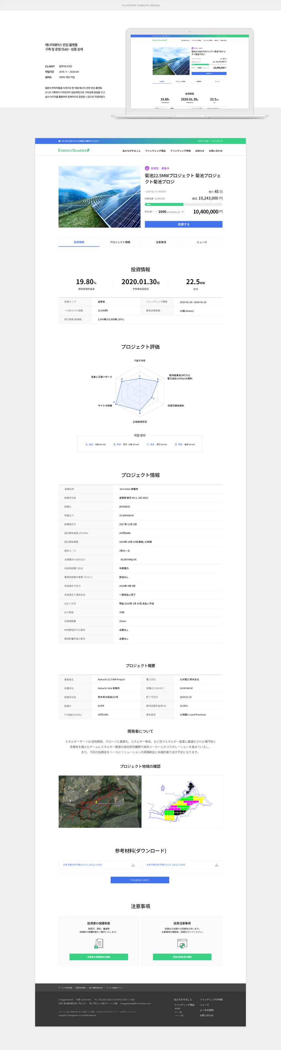This screenshot has width=281, height=1050.
Task: Decrease share quantity with minus button
Action: [x=156, y=212]
